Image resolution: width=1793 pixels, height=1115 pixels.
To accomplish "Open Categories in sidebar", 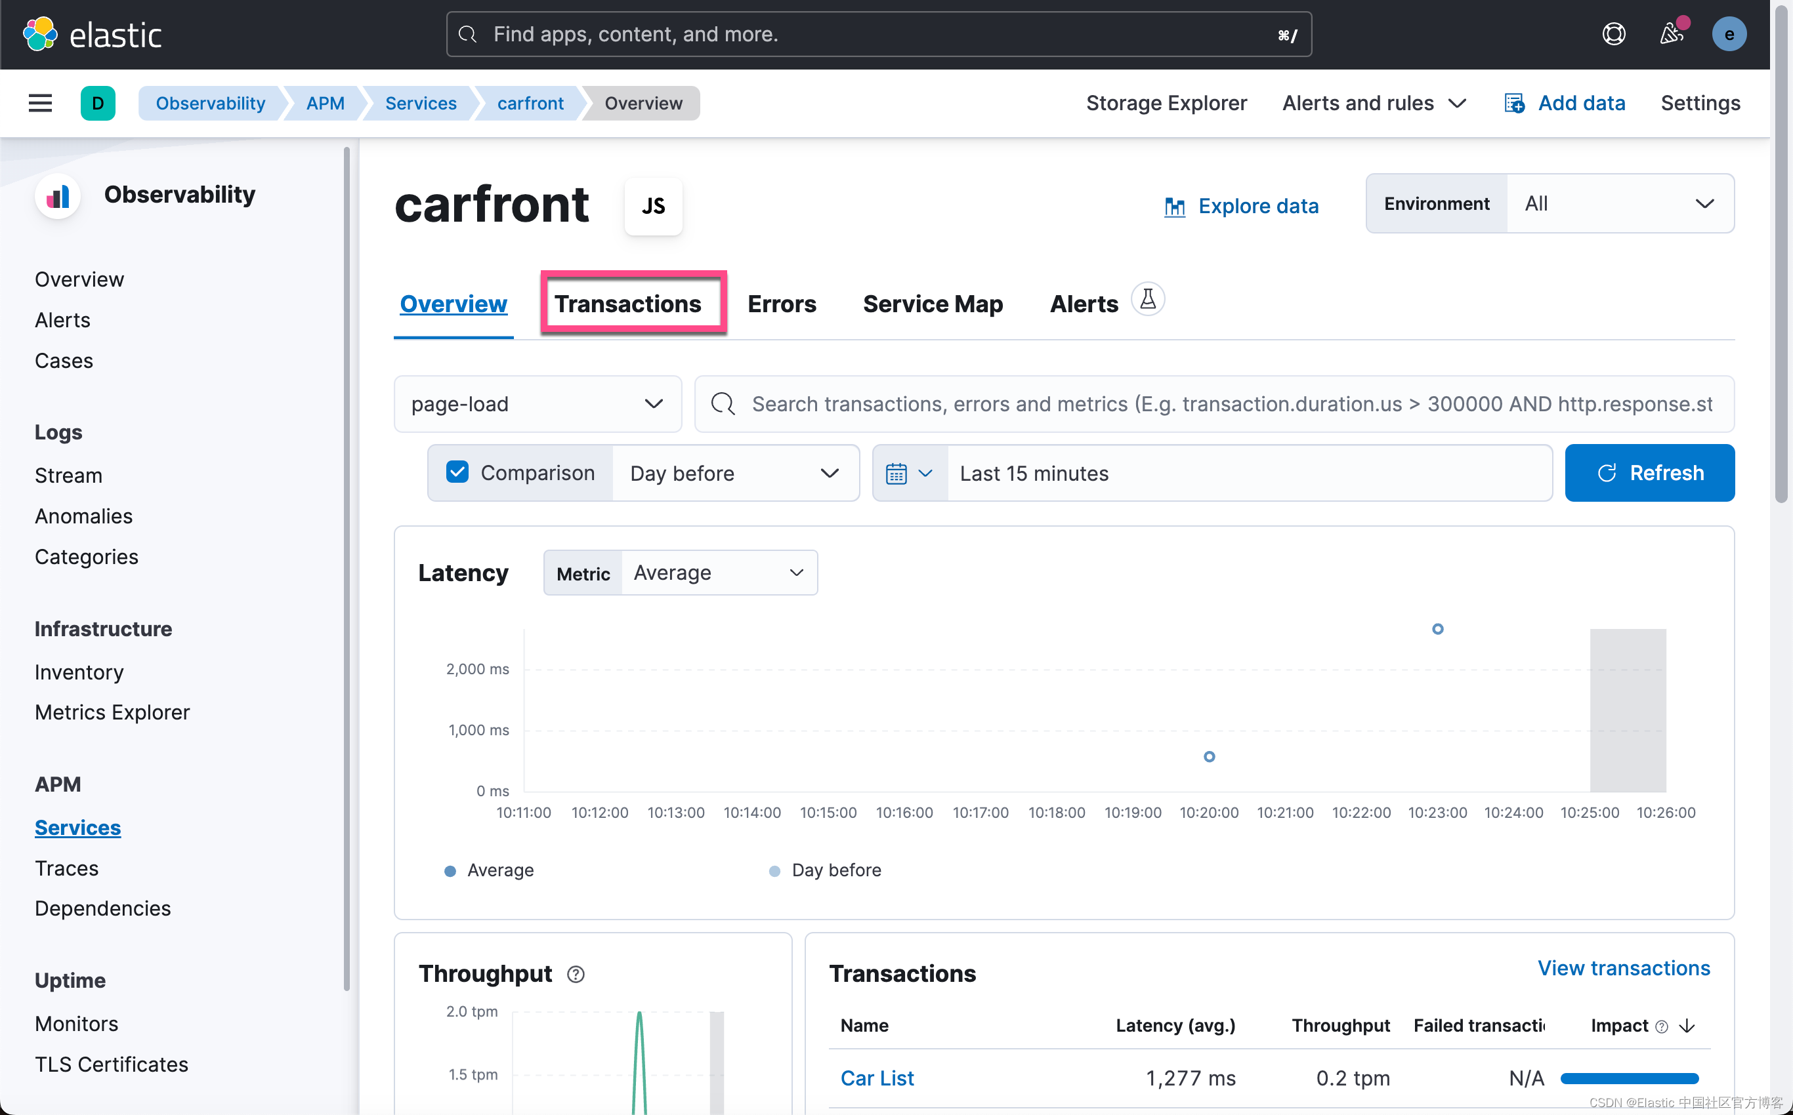I will click(x=87, y=557).
